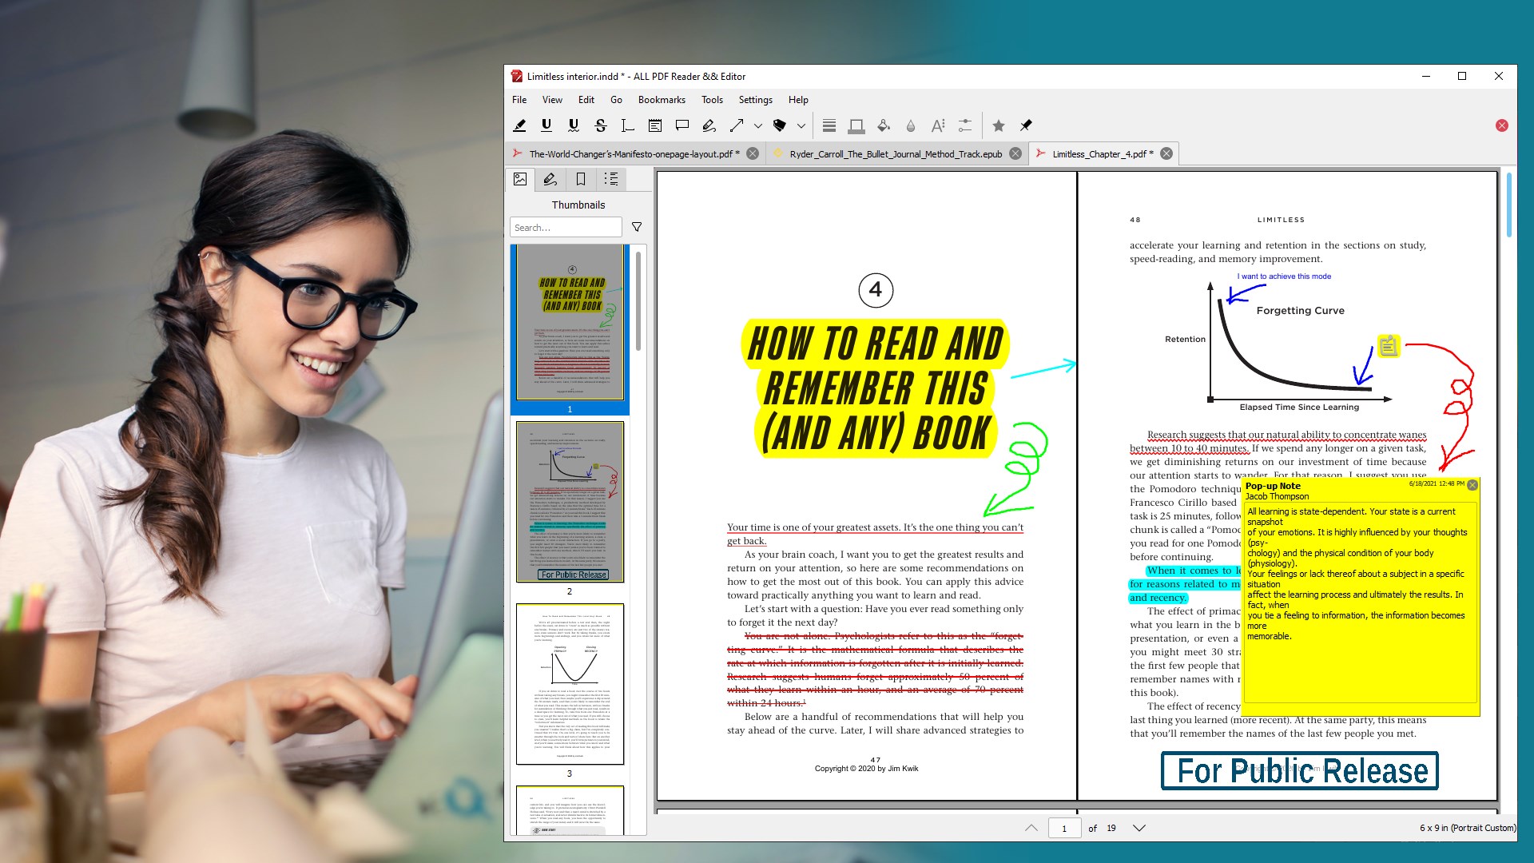Close the yellow Pop-up Note
This screenshot has width=1534, height=863.
tap(1472, 485)
